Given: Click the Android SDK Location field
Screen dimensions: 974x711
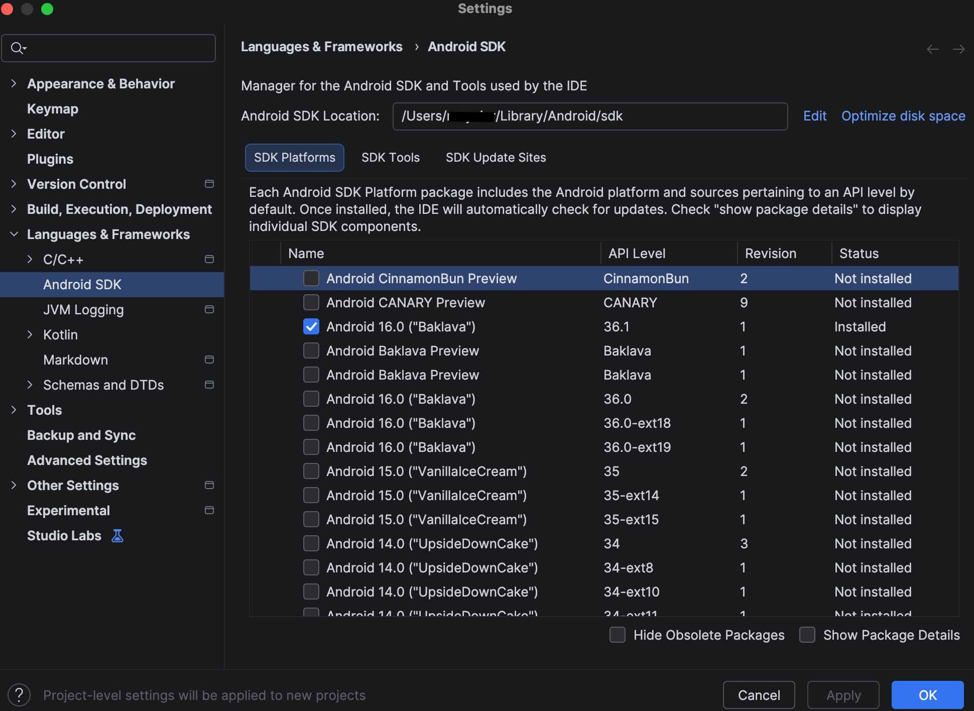Looking at the screenshot, I should tap(589, 116).
